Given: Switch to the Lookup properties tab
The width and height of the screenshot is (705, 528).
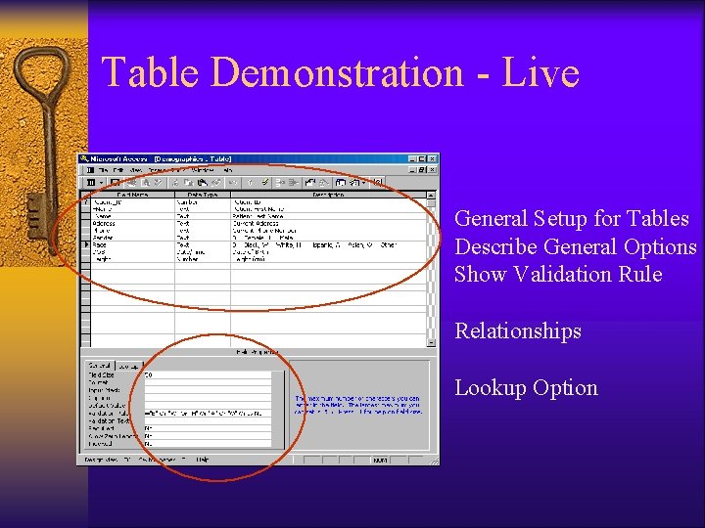Looking at the screenshot, I should 129,367.
